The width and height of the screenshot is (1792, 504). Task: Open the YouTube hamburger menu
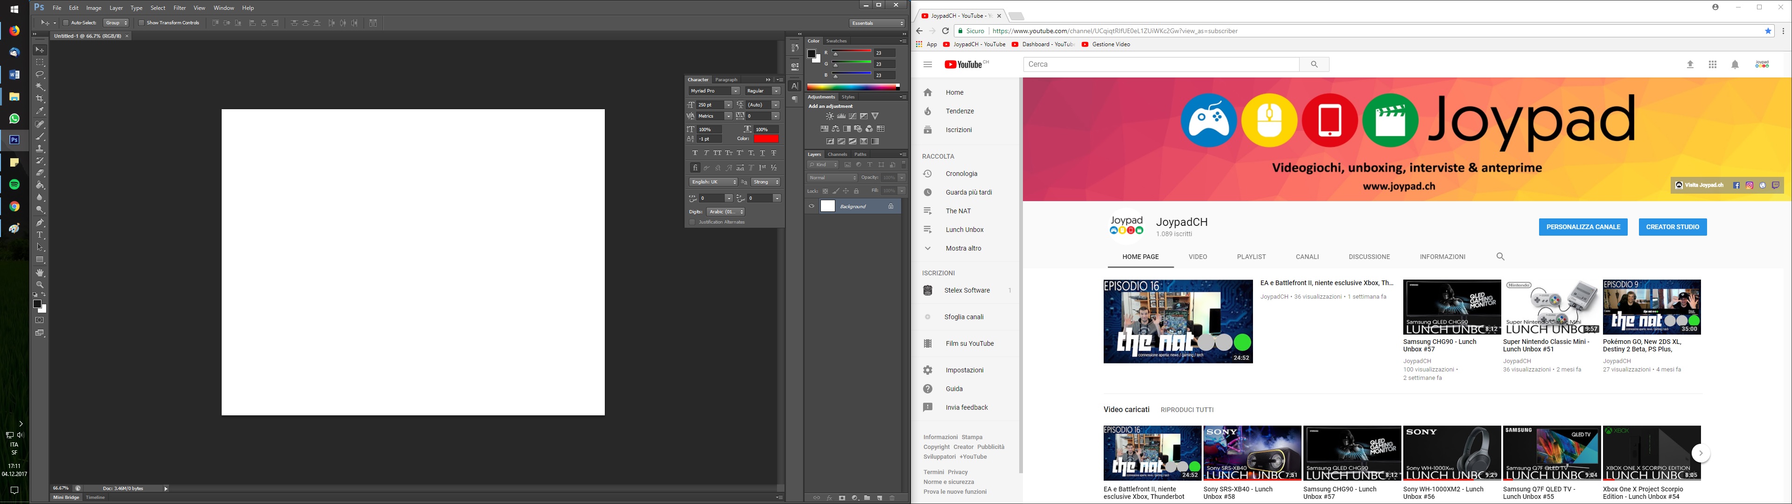(927, 65)
